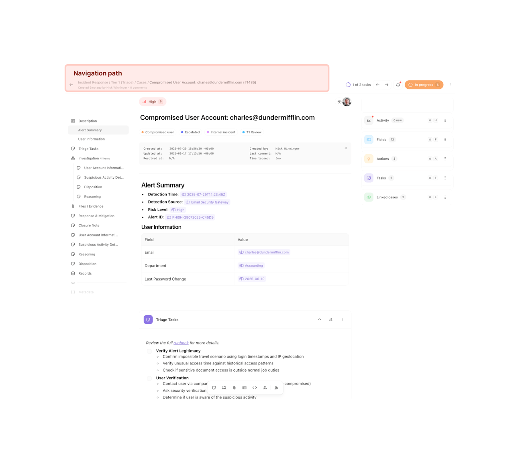Select Alert Summary in the sidebar
Screen dimensions: 522x470
(x=90, y=130)
